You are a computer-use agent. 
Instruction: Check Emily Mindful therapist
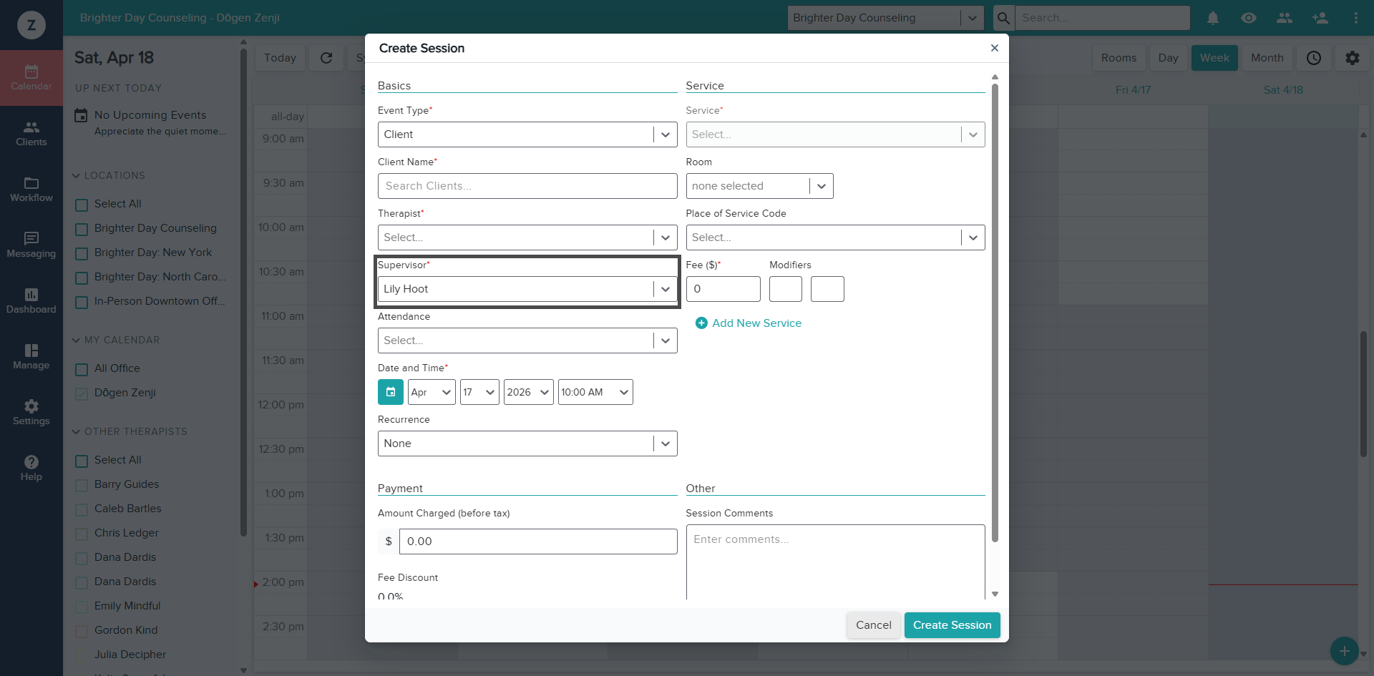tap(82, 607)
